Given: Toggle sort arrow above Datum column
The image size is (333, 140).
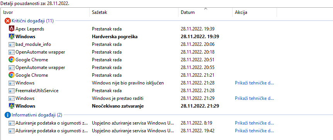Looking at the screenshot, I should point(206,9).
